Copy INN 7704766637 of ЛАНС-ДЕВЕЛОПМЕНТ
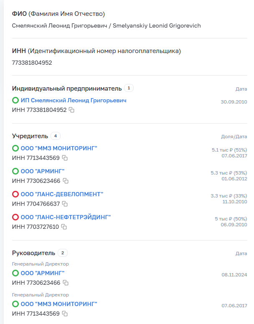Image resolution: width=254 pixels, height=324 pixels. tap(64, 204)
